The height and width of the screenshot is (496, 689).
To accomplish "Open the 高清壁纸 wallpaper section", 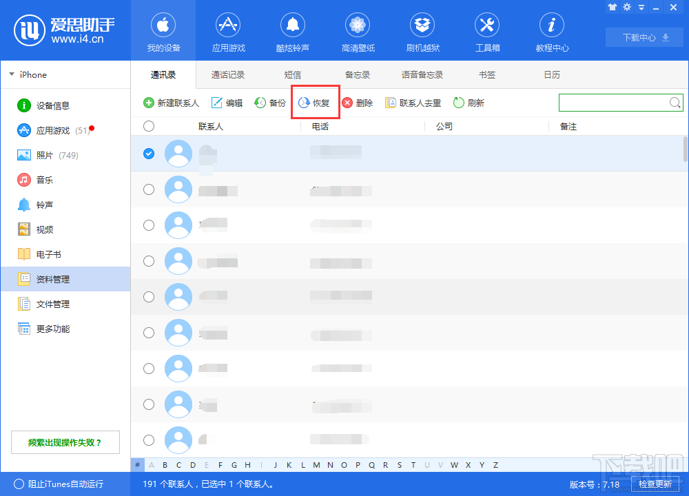I will pyautogui.click(x=357, y=31).
